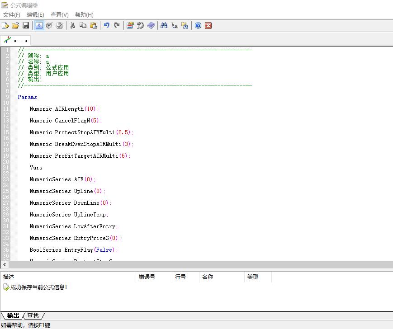Save formula using the floppy disk icon
The image size is (393, 329).
[x=26, y=26]
